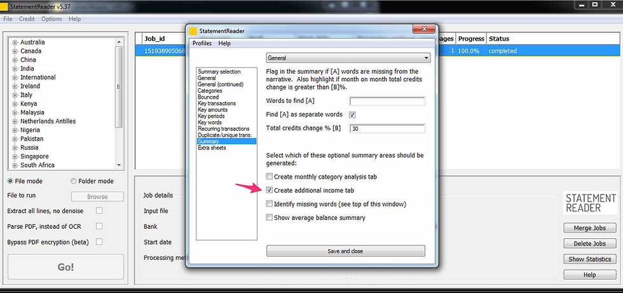Enable Create monthly category analysis tab
The image size is (623, 293).
pos(270,176)
